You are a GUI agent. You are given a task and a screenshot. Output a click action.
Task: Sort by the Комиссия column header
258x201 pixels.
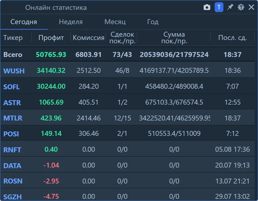coord(89,38)
